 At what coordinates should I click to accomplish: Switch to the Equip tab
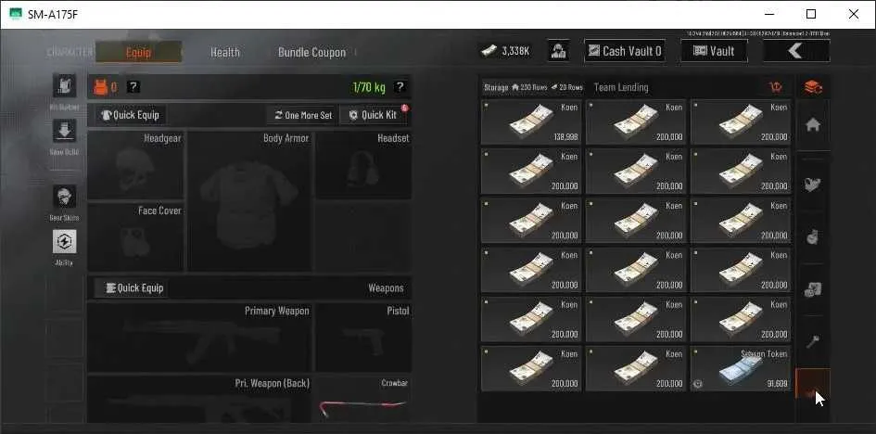(138, 52)
